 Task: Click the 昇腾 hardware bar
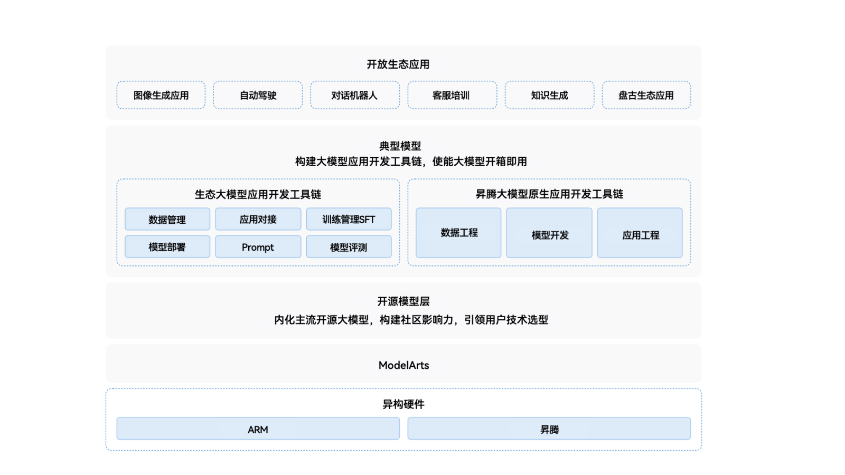click(x=549, y=429)
